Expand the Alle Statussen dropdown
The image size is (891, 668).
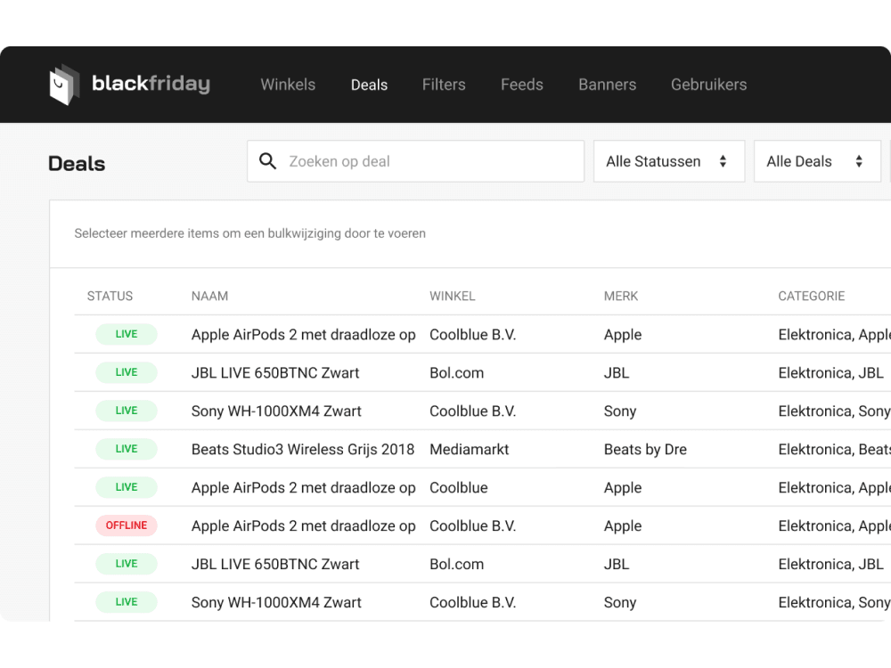point(669,161)
